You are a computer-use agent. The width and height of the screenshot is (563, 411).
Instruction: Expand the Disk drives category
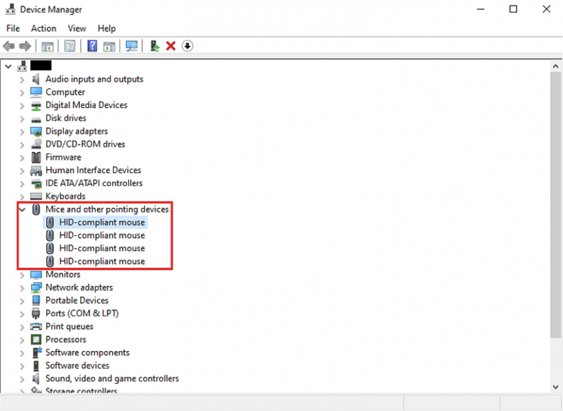coord(22,119)
